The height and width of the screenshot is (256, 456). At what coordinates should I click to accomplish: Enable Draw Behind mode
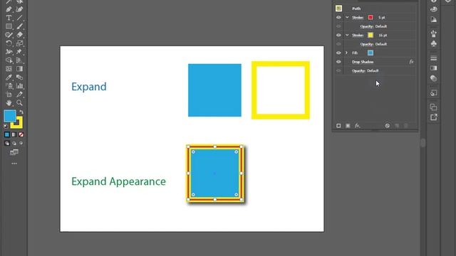pyautogui.click(x=14, y=143)
